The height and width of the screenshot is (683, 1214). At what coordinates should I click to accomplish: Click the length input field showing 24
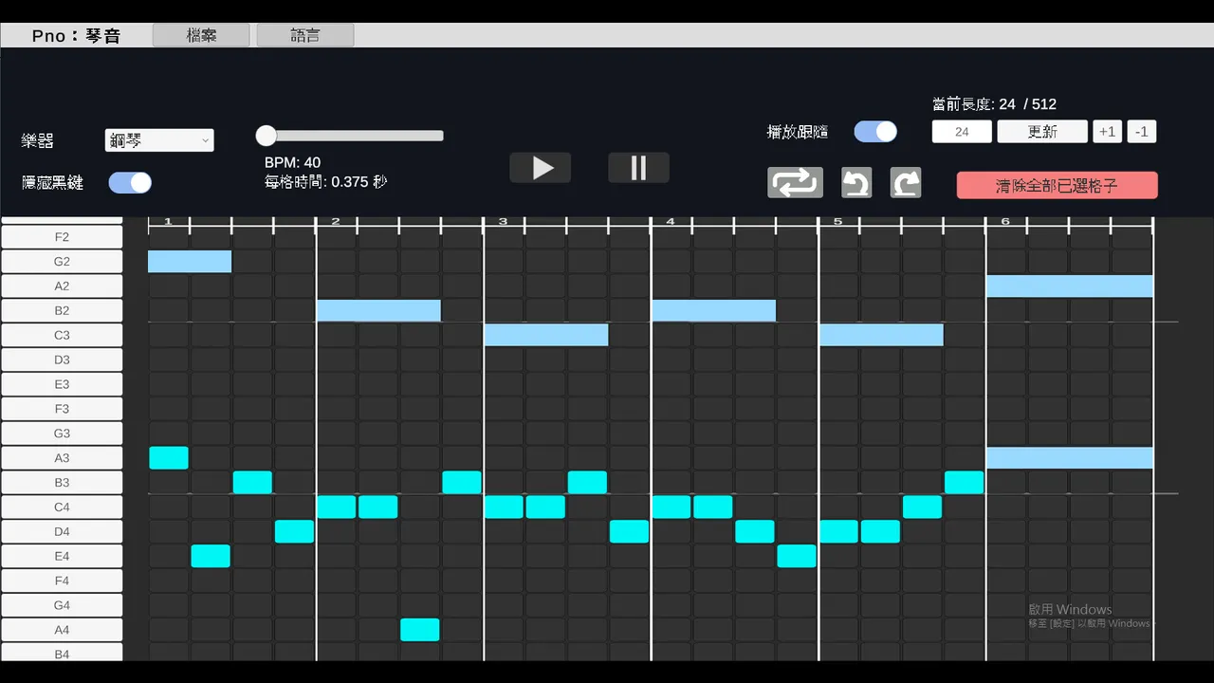(x=962, y=132)
